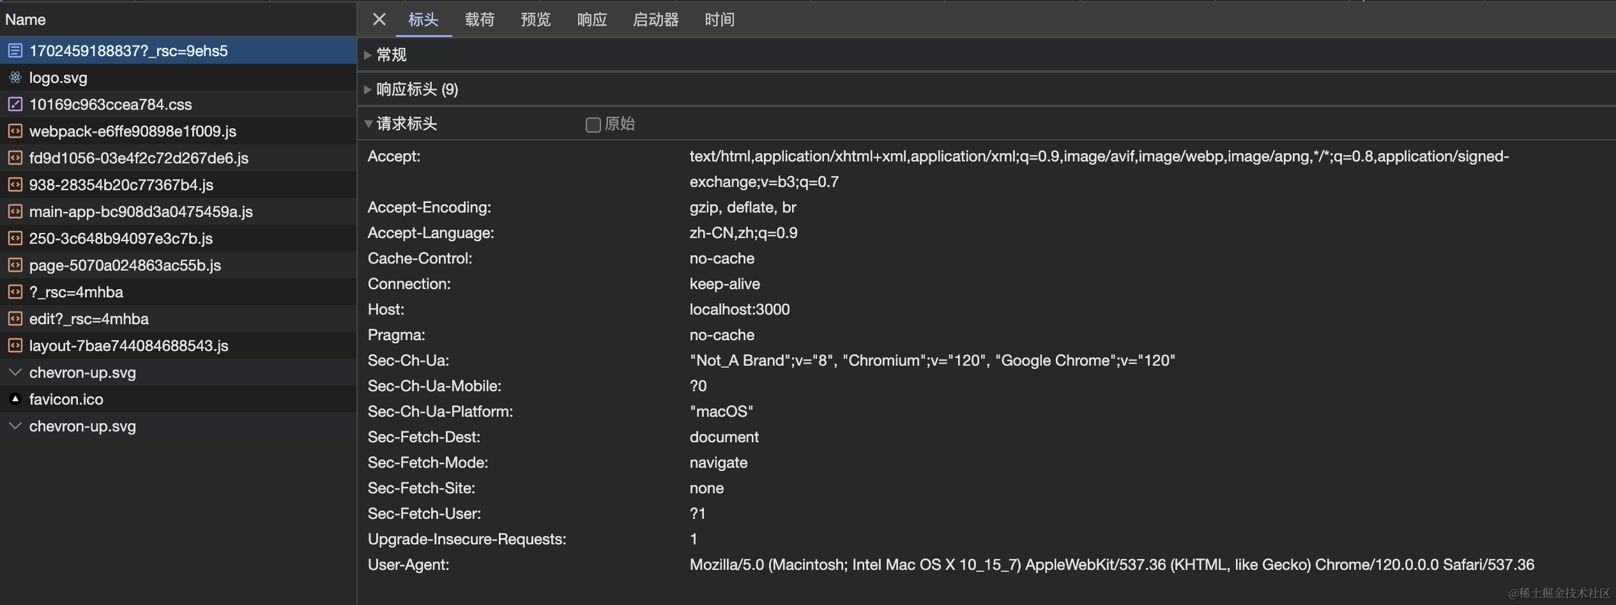The height and width of the screenshot is (605, 1616).
Task: Click the favicon.ico triangle icon
Action: 15,400
